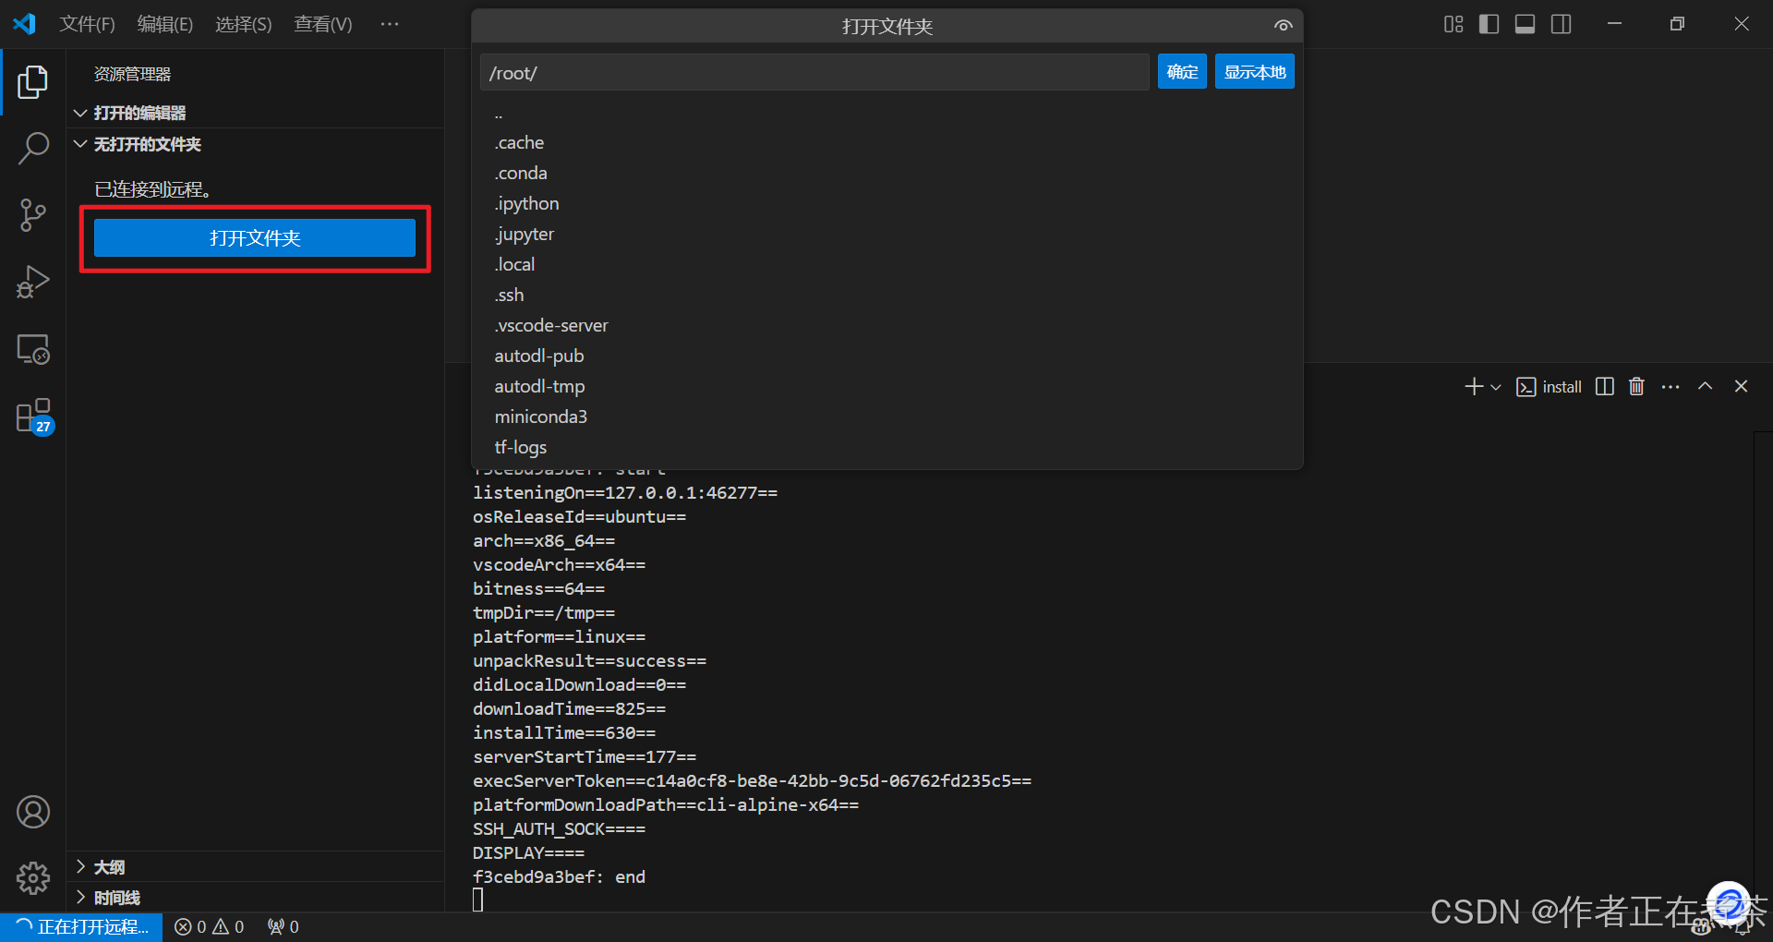Click the /root/ path input field
Viewport: 1773px width, 942px height.
814,72
